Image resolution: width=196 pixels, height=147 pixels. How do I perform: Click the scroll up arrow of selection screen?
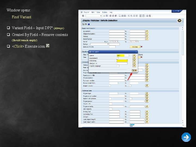(x=183, y=27)
